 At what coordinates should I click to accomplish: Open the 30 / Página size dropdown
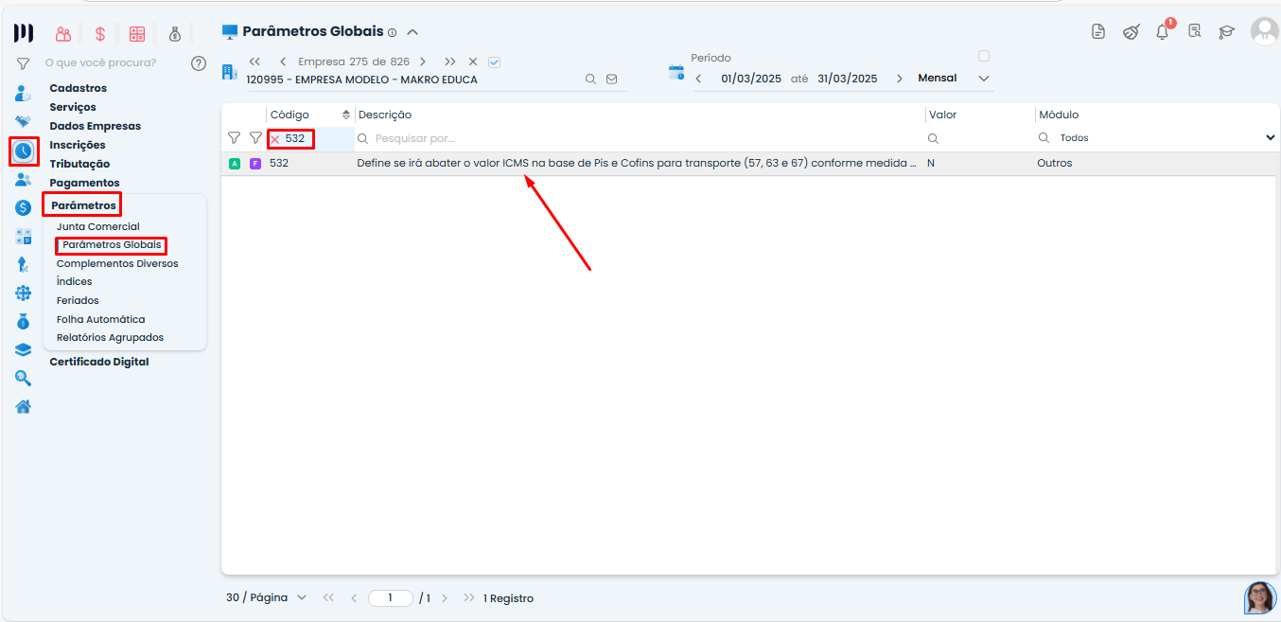point(267,597)
